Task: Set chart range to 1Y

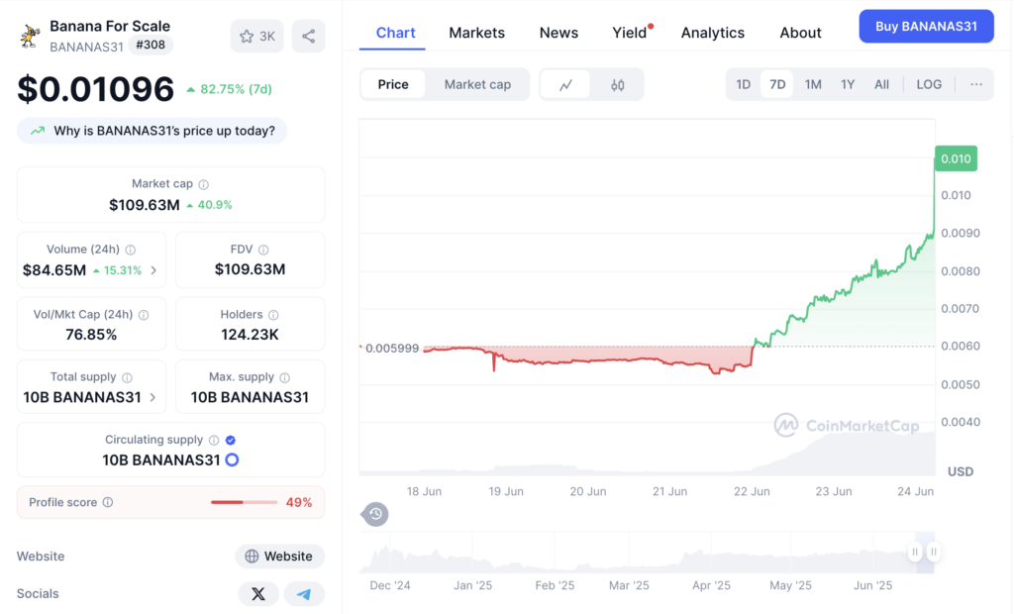Action: [x=848, y=85]
